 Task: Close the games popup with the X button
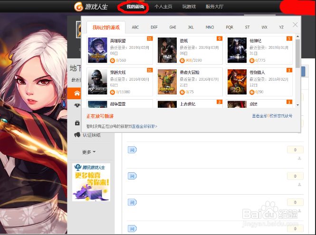[295, 25]
